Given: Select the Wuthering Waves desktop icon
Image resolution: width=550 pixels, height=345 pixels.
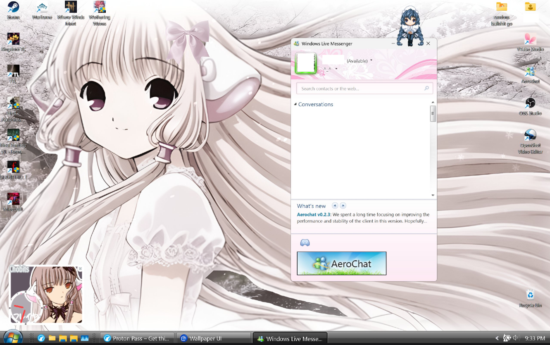Looking at the screenshot, I should 100,13.
